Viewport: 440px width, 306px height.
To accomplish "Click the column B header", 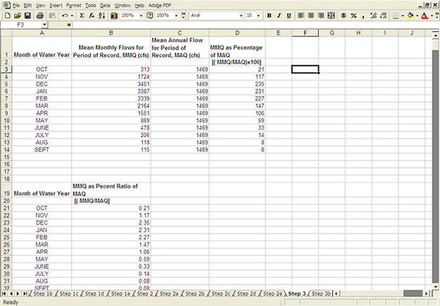I will (111, 33).
